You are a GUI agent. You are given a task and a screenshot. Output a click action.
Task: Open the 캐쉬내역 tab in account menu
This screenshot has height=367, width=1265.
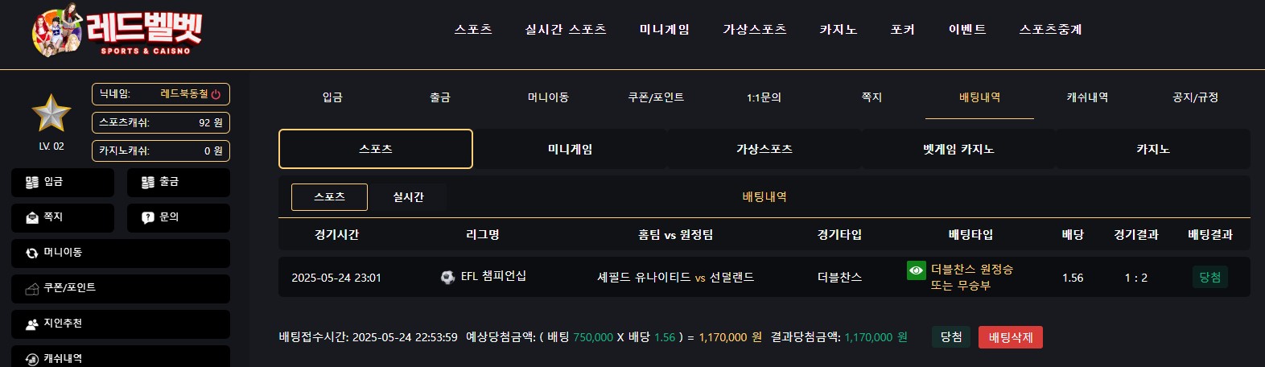click(x=1087, y=97)
